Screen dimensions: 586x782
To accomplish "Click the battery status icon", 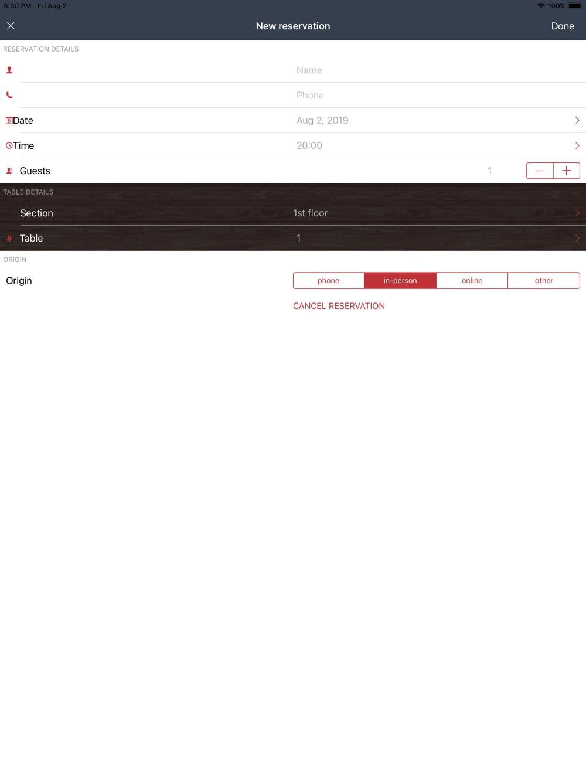I will 575,6.
